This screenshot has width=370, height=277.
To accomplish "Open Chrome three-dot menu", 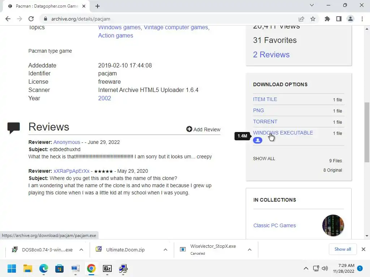I will point(362,19).
